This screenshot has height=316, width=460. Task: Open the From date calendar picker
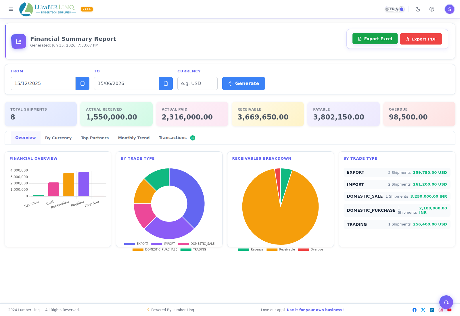[83, 83]
